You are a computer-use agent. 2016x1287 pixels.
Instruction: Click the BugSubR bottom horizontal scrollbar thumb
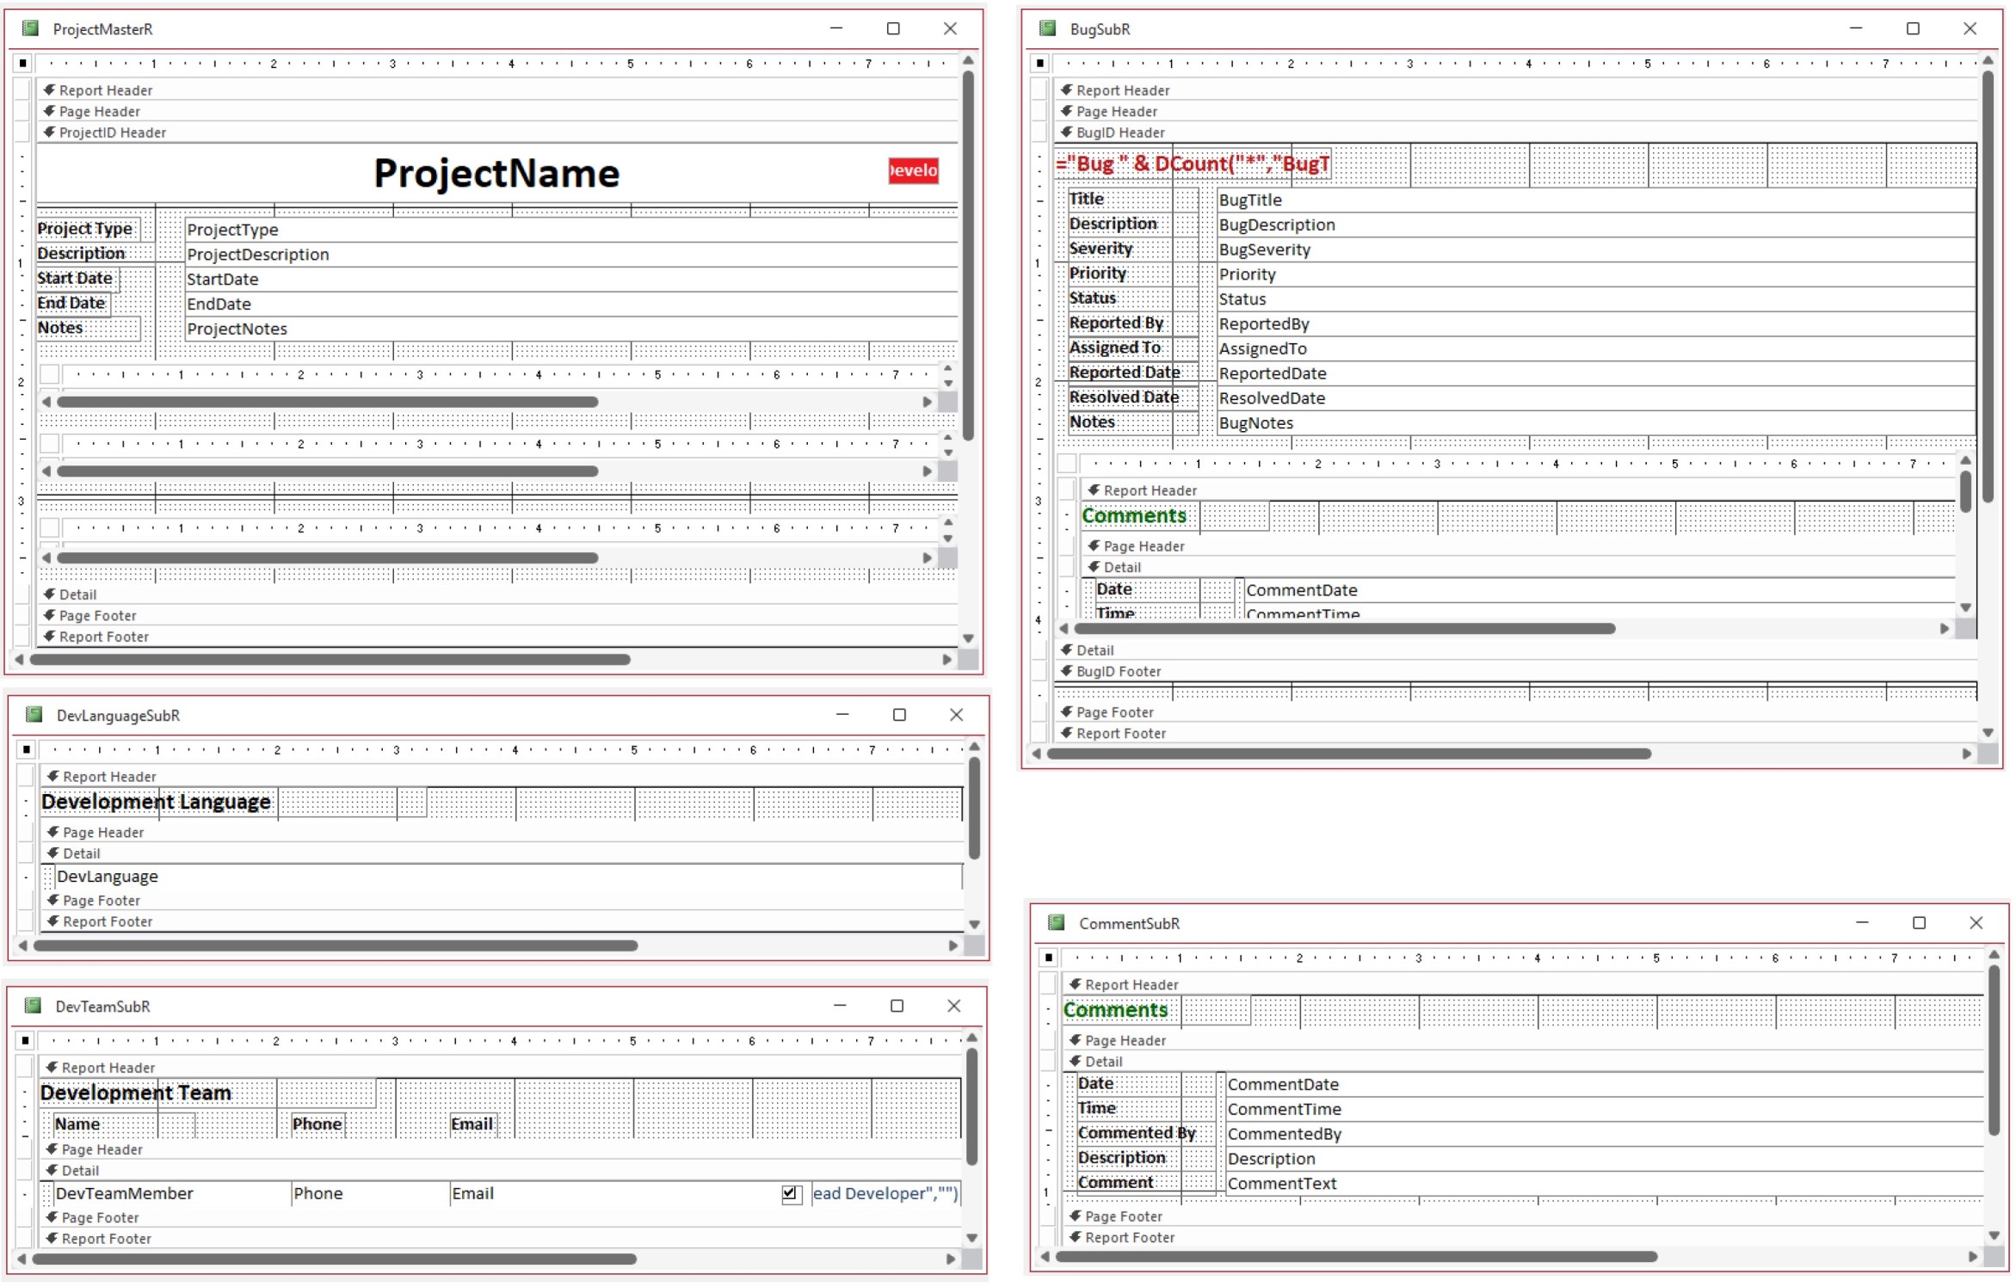pos(1348,754)
